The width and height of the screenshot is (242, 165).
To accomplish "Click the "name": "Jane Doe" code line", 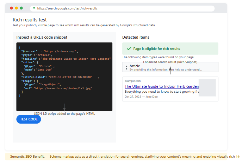I will (x=38, y=70).
